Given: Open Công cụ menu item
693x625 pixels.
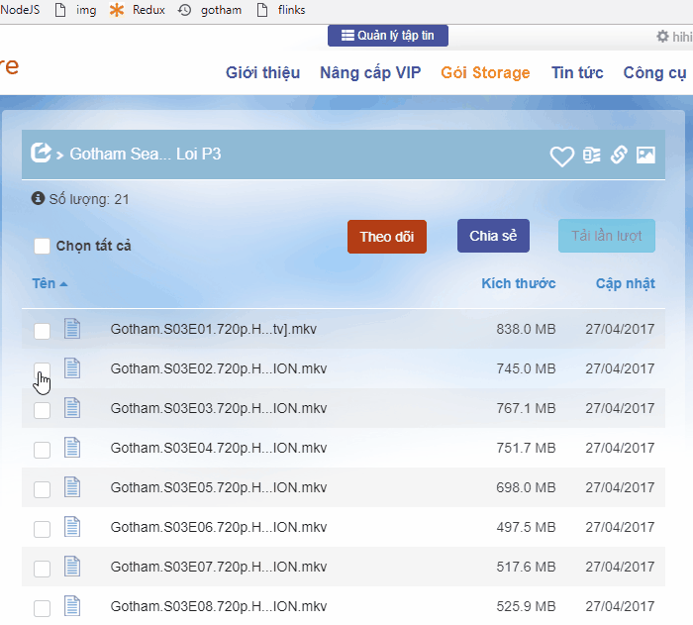Looking at the screenshot, I should (x=655, y=72).
